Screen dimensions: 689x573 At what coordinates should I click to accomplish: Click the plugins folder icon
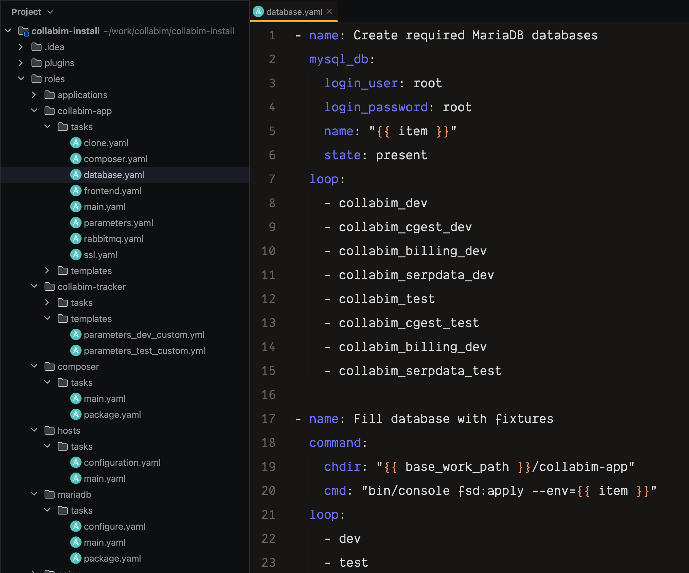point(37,63)
